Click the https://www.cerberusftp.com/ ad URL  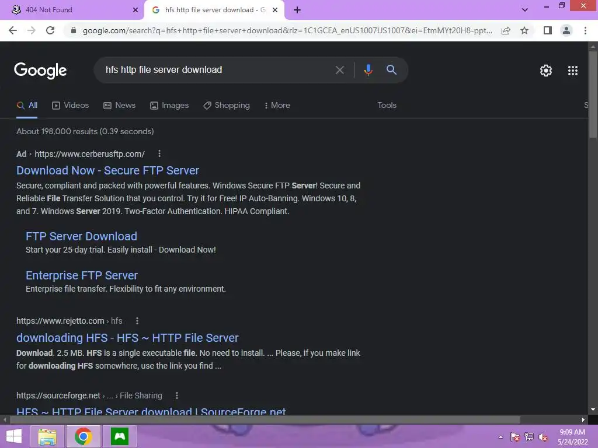[89, 154]
